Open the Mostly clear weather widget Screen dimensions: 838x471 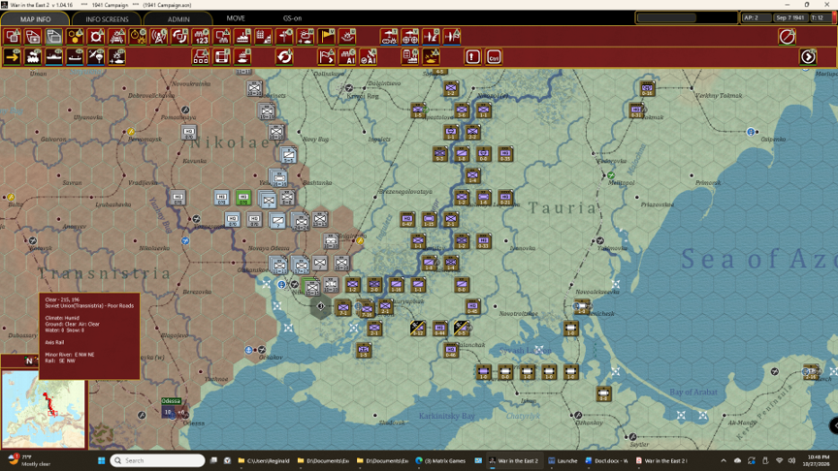point(29,460)
